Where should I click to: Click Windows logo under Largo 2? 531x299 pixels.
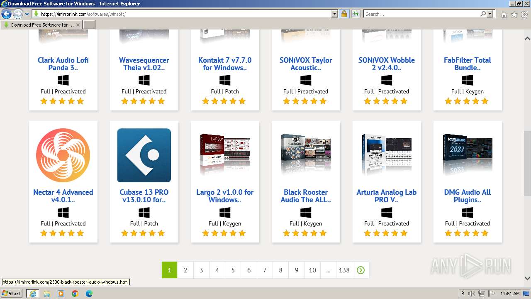tap(225, 213)
